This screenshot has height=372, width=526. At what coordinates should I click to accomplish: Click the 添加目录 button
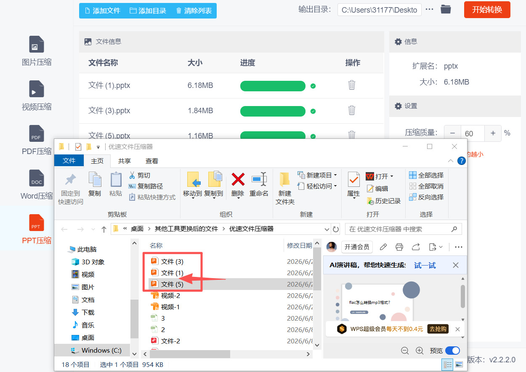[x=148, y=11]
